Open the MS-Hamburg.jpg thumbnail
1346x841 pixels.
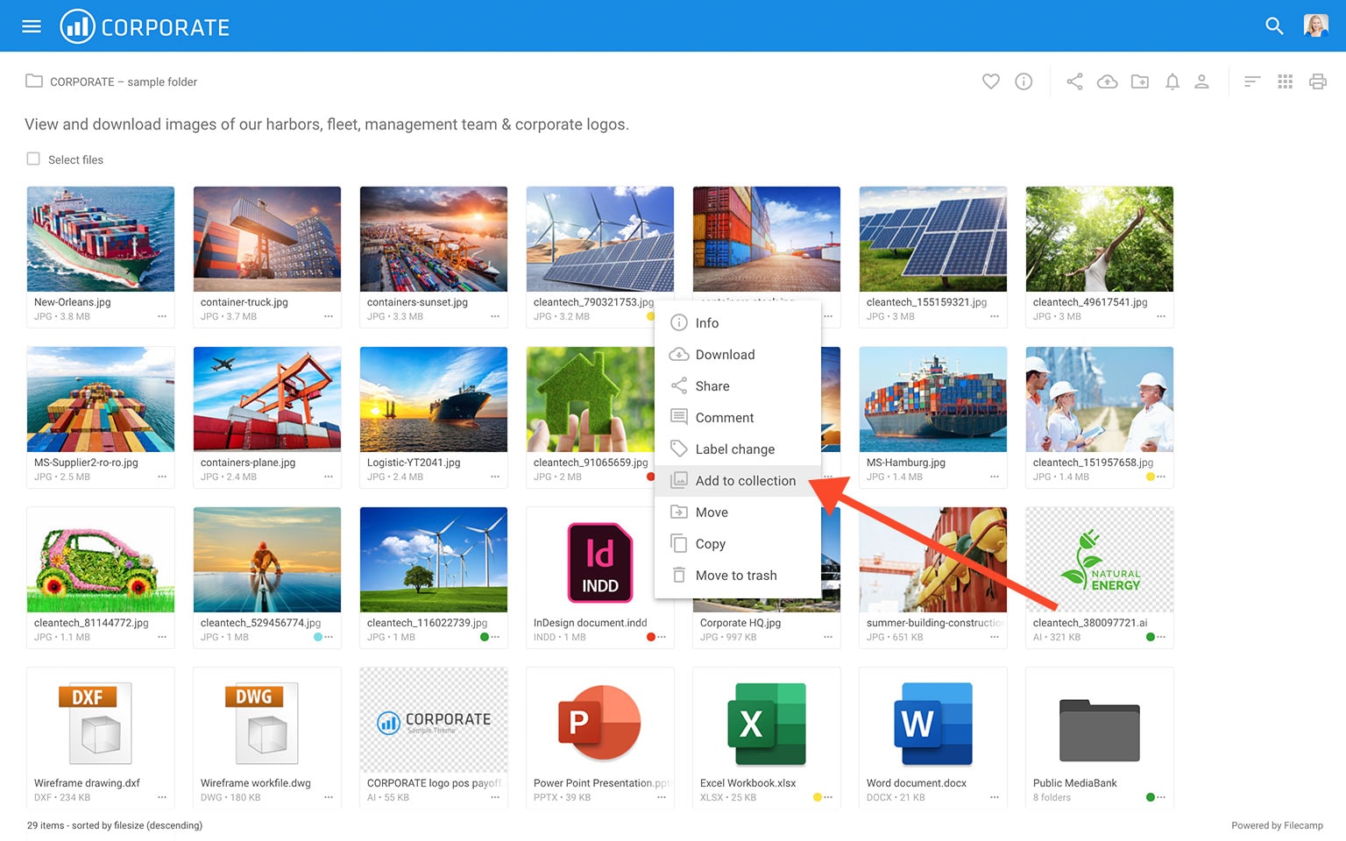[x=933, y=399]
